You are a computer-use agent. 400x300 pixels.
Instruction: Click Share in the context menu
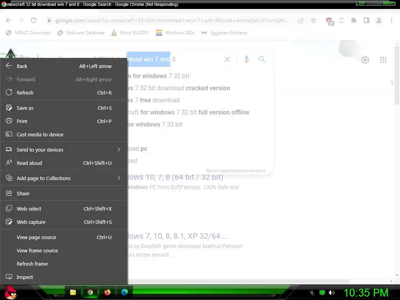[x=64, y=193]
